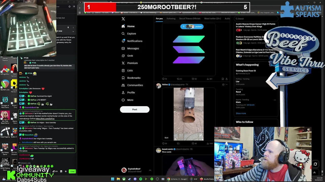Open more options for Klein trend
Image resolution: width=325 pixels, height=182 pixels.
click(275, 100)
